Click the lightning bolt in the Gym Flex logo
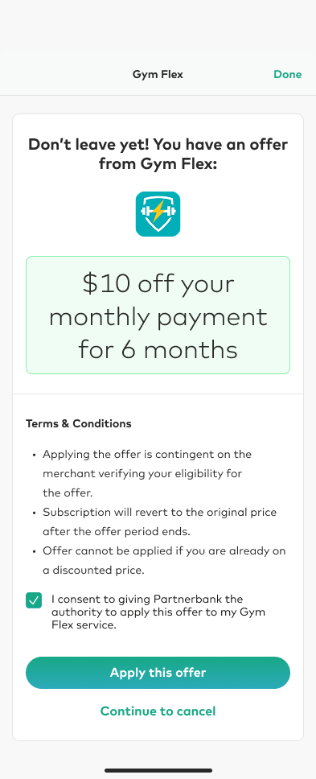The height and width of the screenshot is (779, 316). pos(158,211)
